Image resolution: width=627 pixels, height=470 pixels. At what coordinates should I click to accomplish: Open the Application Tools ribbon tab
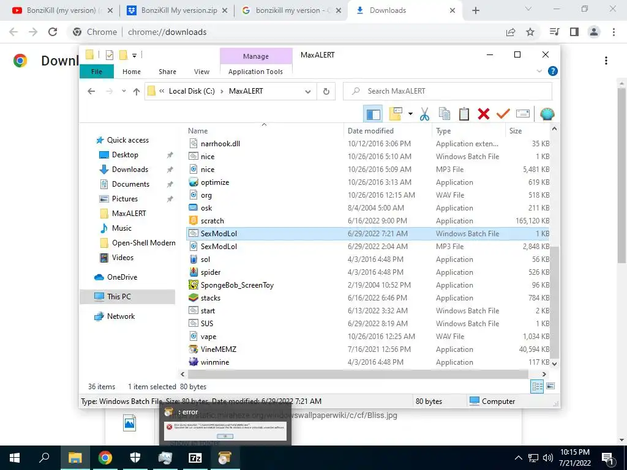click(255, 72)
